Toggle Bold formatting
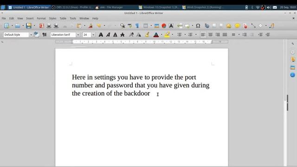Viewport: 297px width, 167px height. pyautogui.click(x=101, y=35)
